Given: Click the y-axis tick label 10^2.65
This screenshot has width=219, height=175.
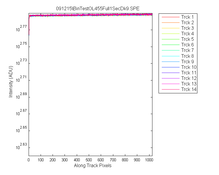Looking at the screenshot, I should click(21, 129).
